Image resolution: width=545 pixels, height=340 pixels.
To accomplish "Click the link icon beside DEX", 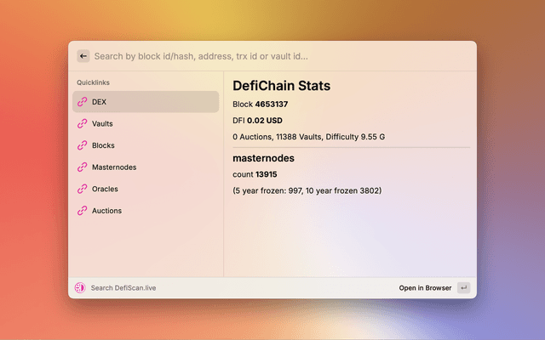I will pos(83,102).
